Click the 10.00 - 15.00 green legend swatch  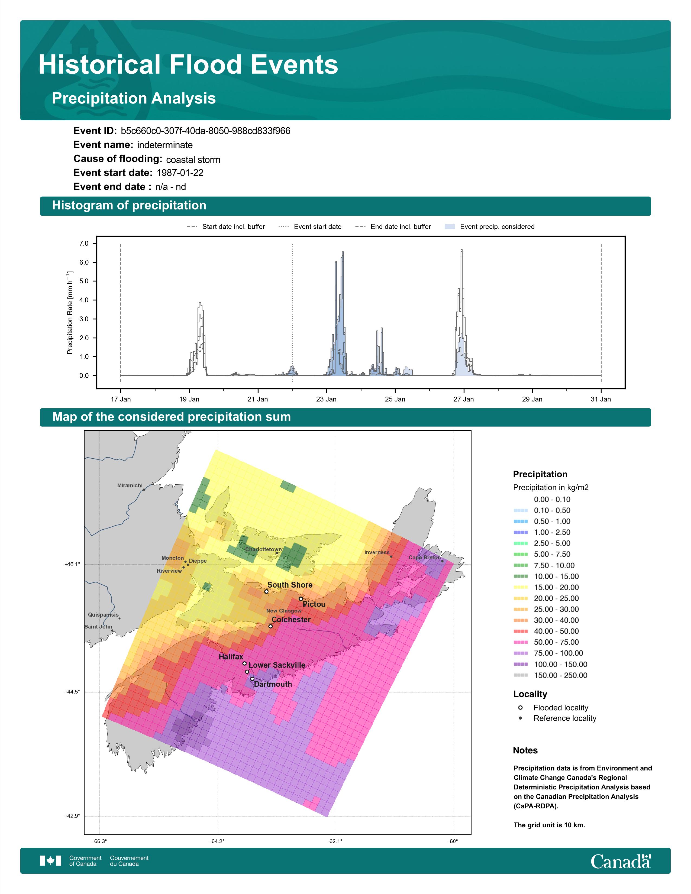click(x=520, y=576)
